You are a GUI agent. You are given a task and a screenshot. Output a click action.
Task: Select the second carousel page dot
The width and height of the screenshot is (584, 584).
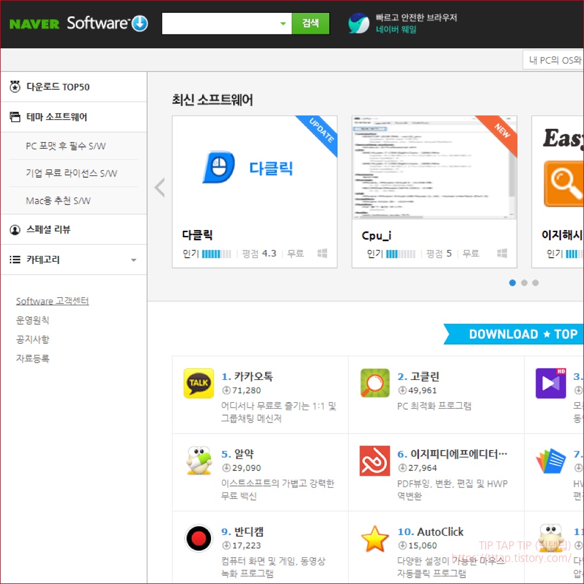(524, 283)
